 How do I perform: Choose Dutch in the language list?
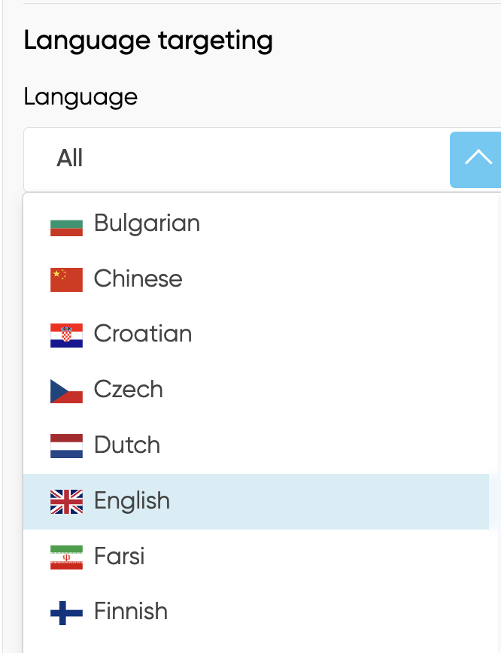(x=127, y=445)
